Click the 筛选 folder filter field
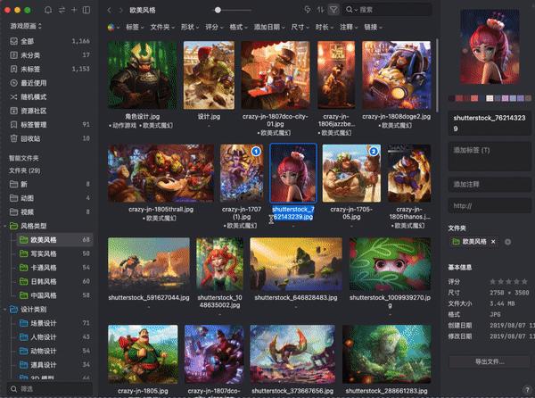The image size is (535, 398). point(50,389)
